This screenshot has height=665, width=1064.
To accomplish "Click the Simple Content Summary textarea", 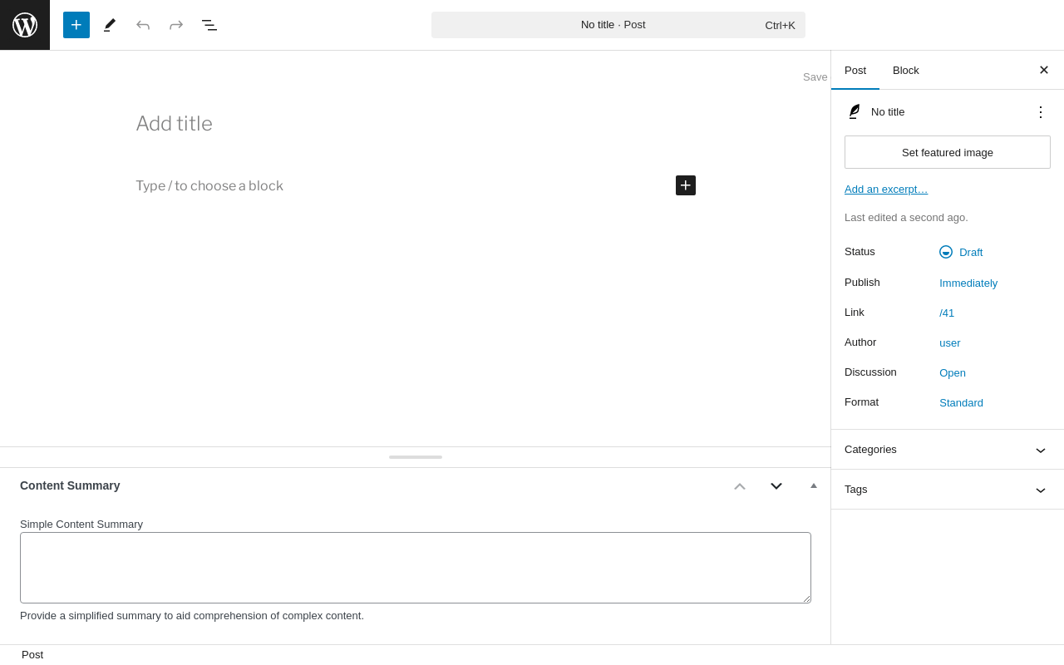I will coord(416,568).
